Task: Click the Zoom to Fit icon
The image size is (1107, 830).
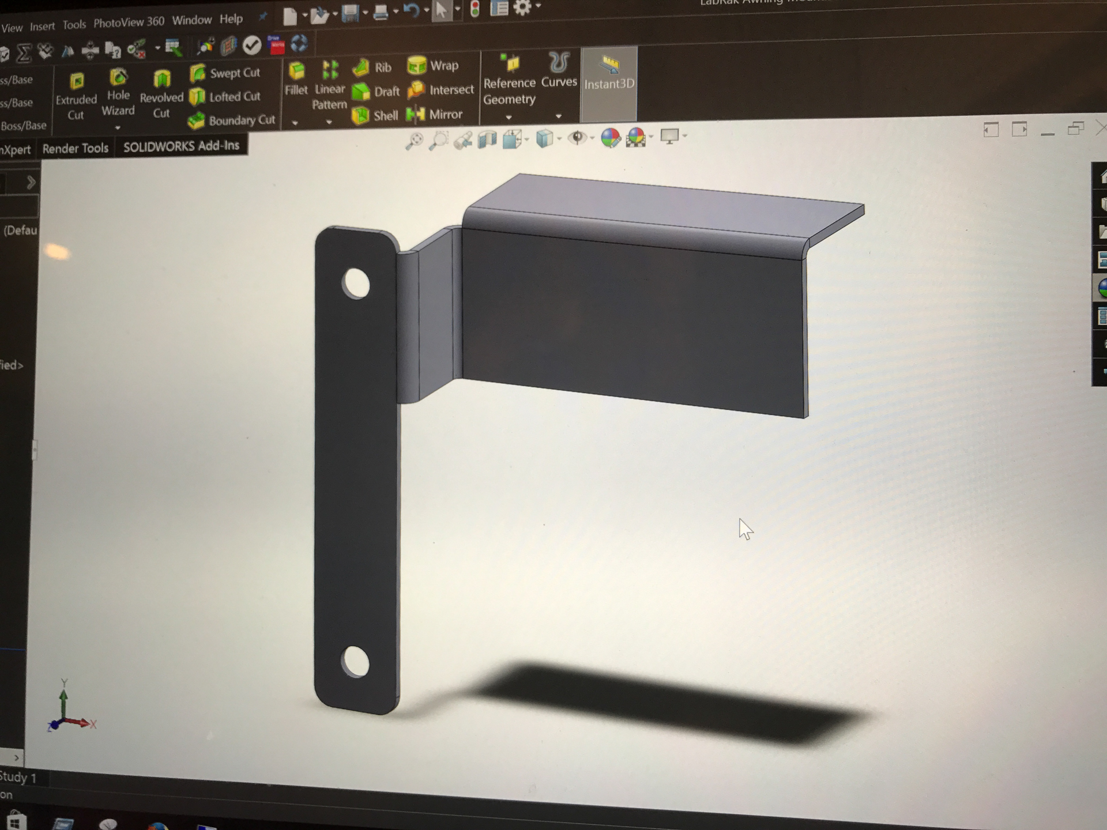Action: (x=414, y=140)
